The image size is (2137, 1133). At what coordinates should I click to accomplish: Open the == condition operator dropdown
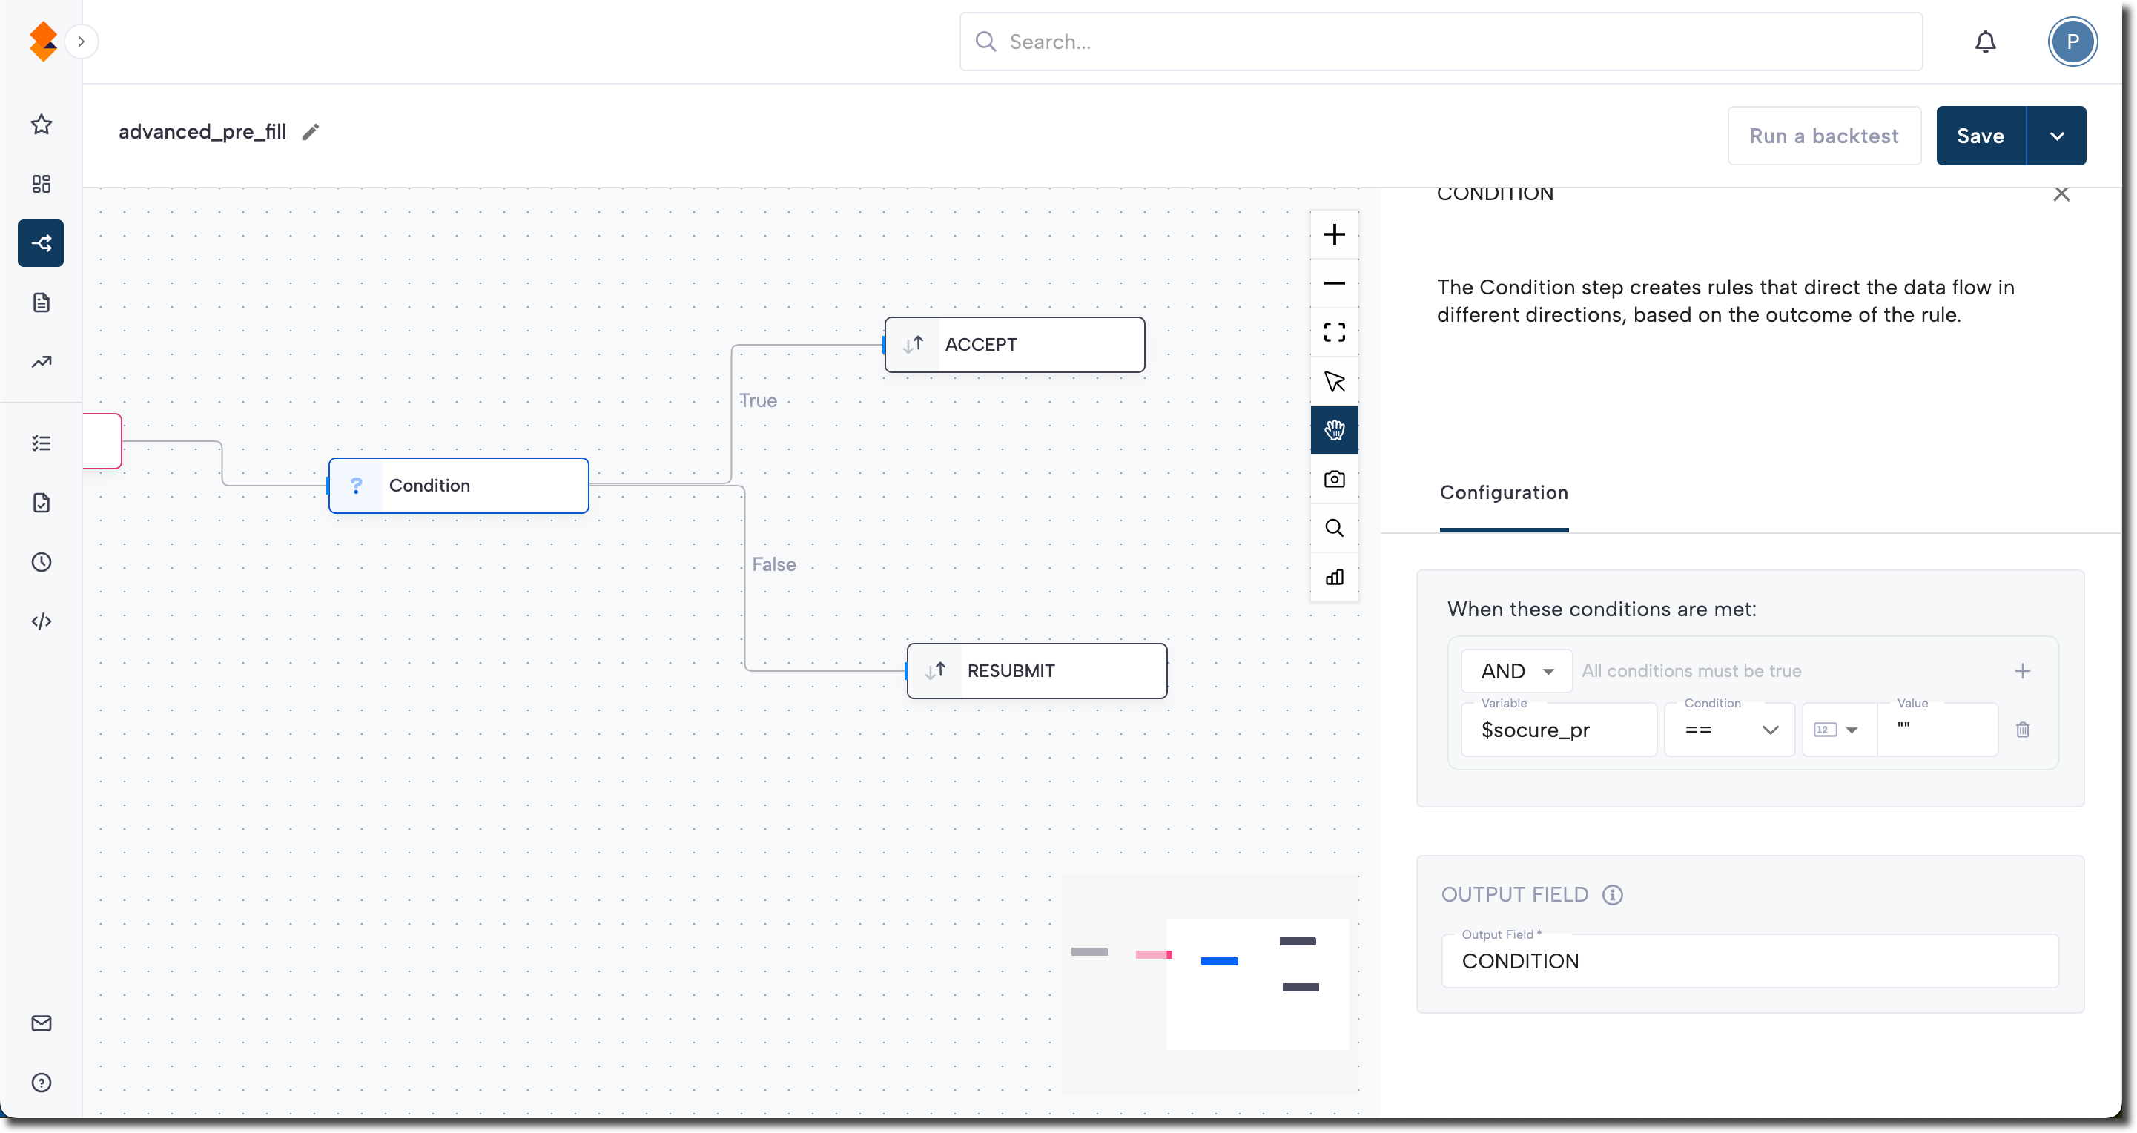(x=1730, y=730)
